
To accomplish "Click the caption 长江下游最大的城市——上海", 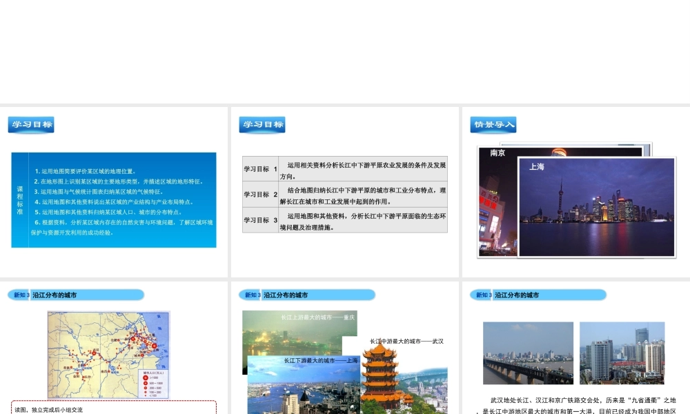I will 321,360.
